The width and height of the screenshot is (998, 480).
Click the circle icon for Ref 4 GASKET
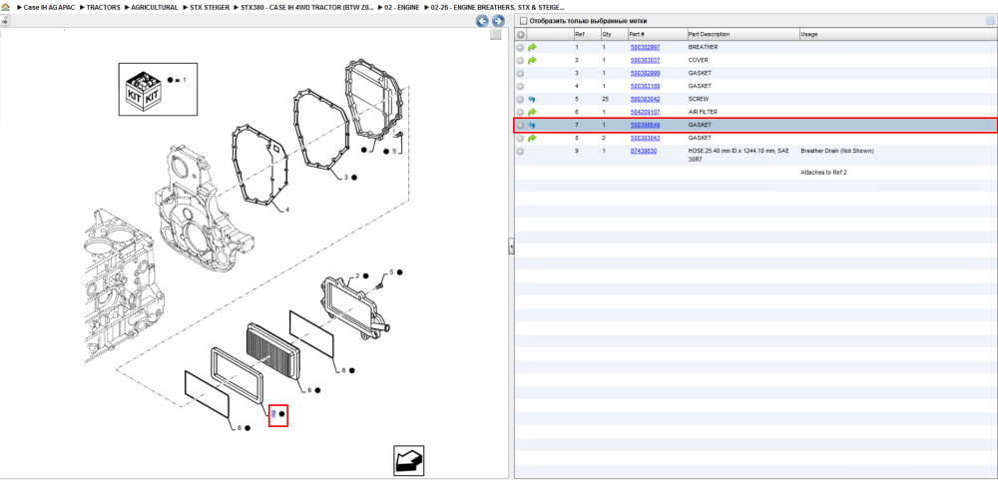tap(520, 86)
